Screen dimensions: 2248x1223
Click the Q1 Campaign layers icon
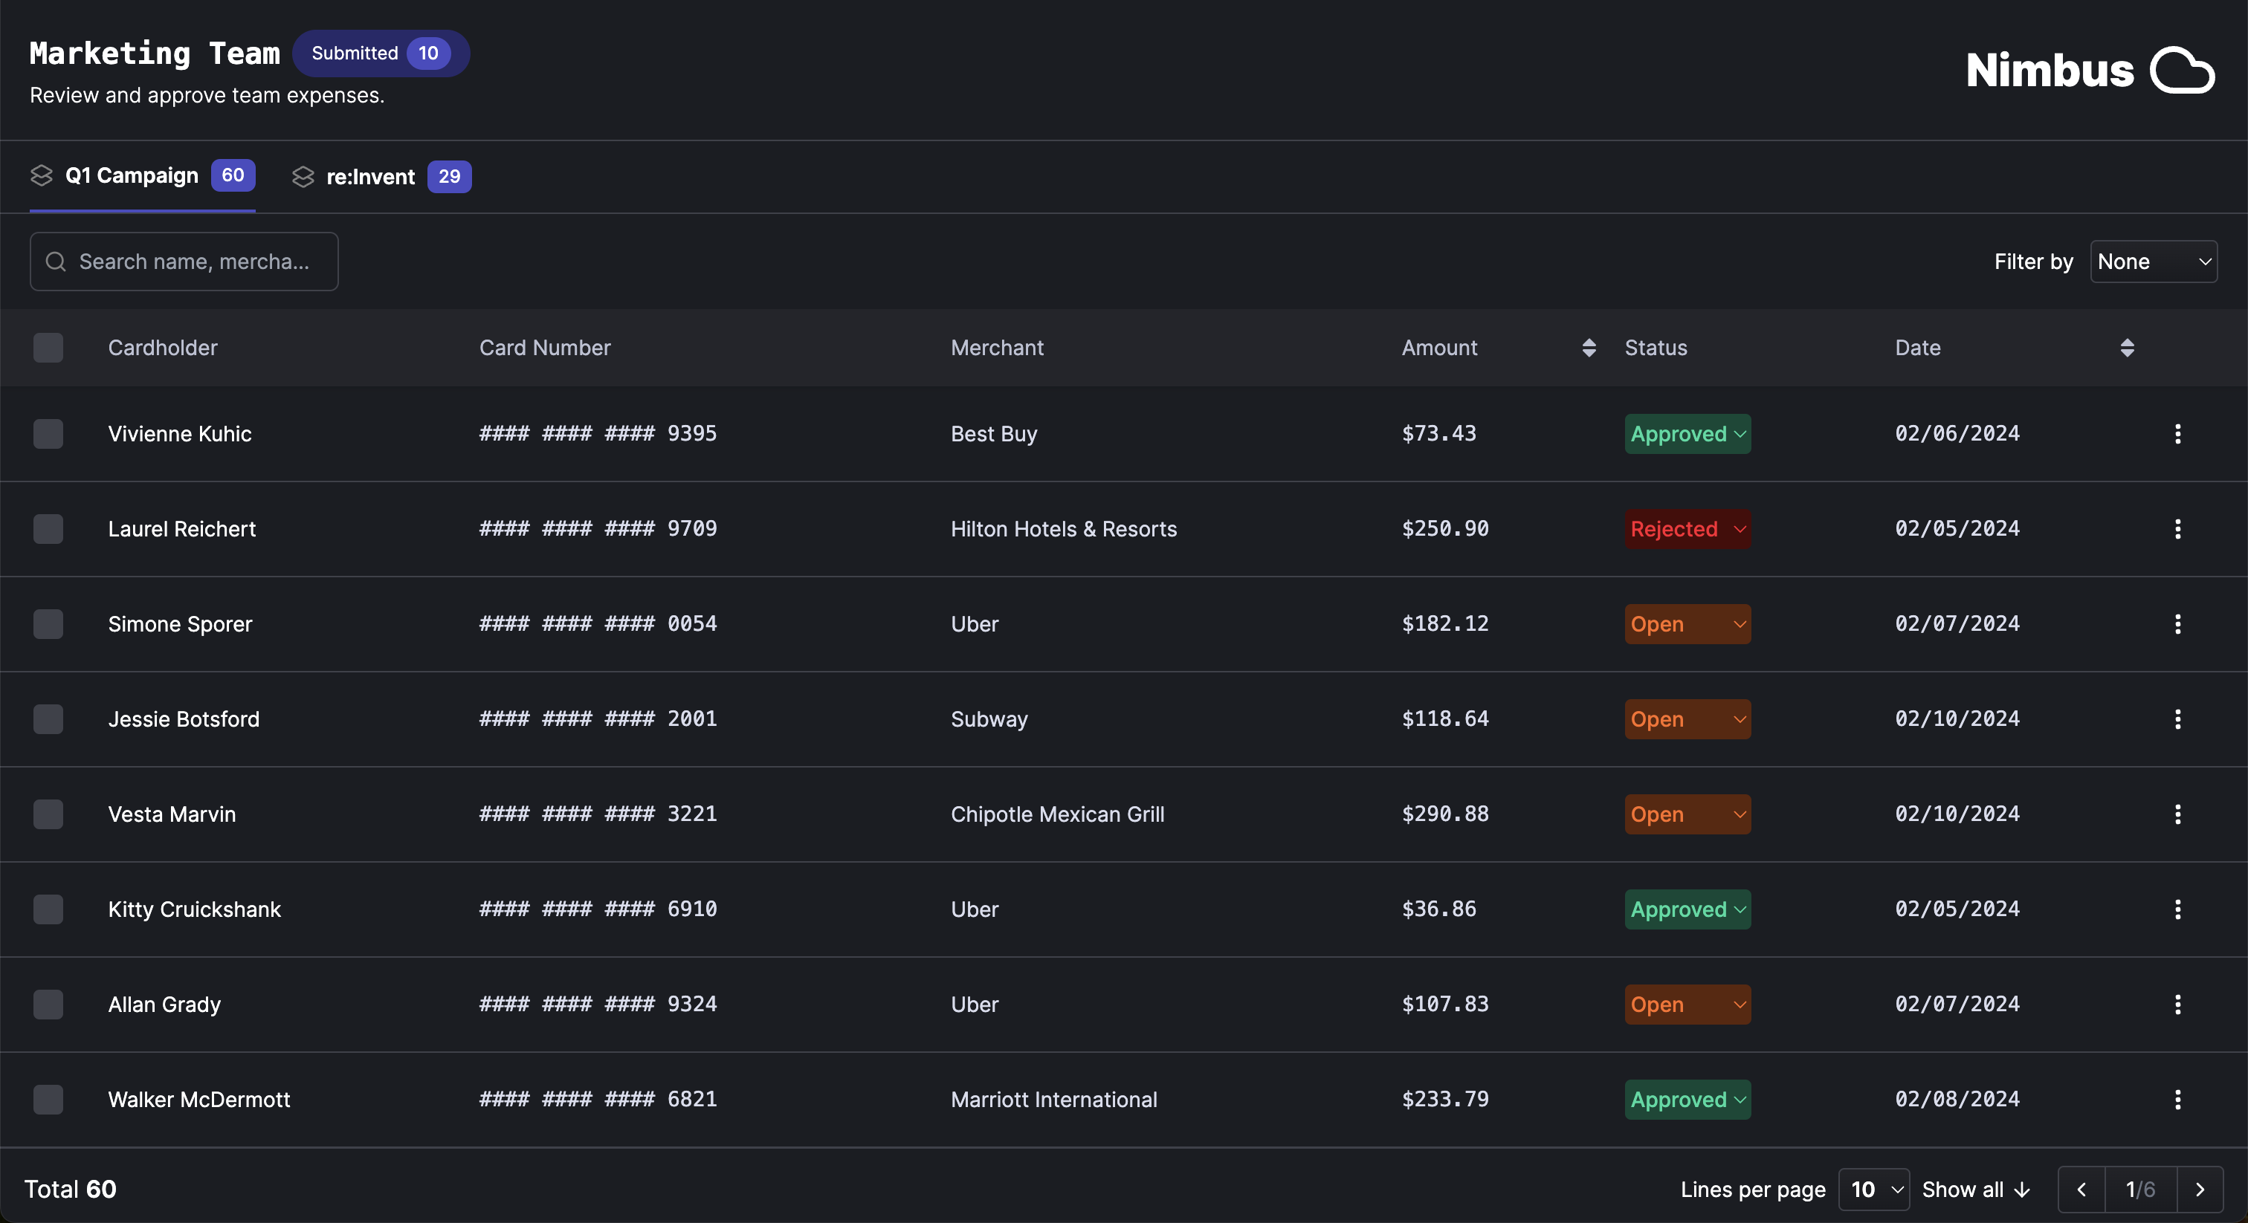click(41, 175)
